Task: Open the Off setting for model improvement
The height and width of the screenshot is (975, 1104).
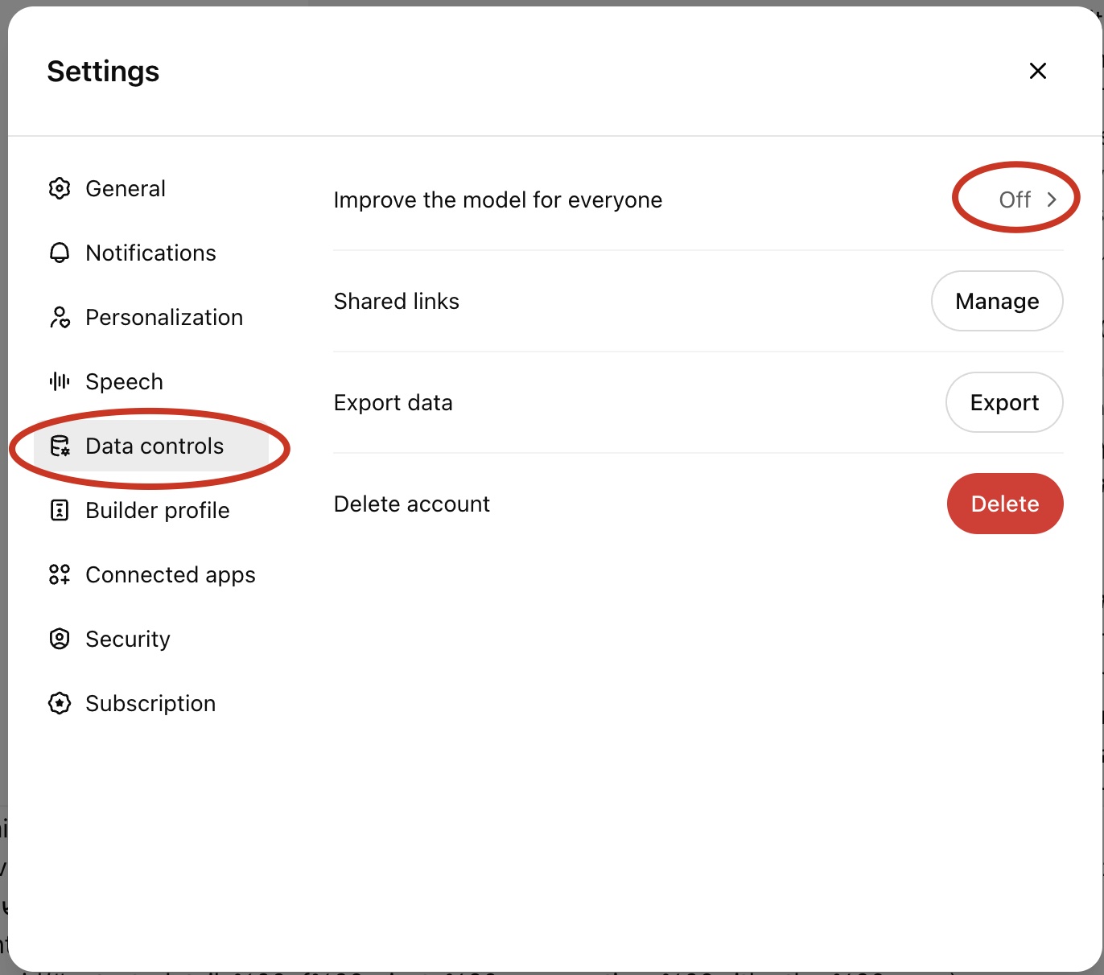Action: [x=1015, y=200]
